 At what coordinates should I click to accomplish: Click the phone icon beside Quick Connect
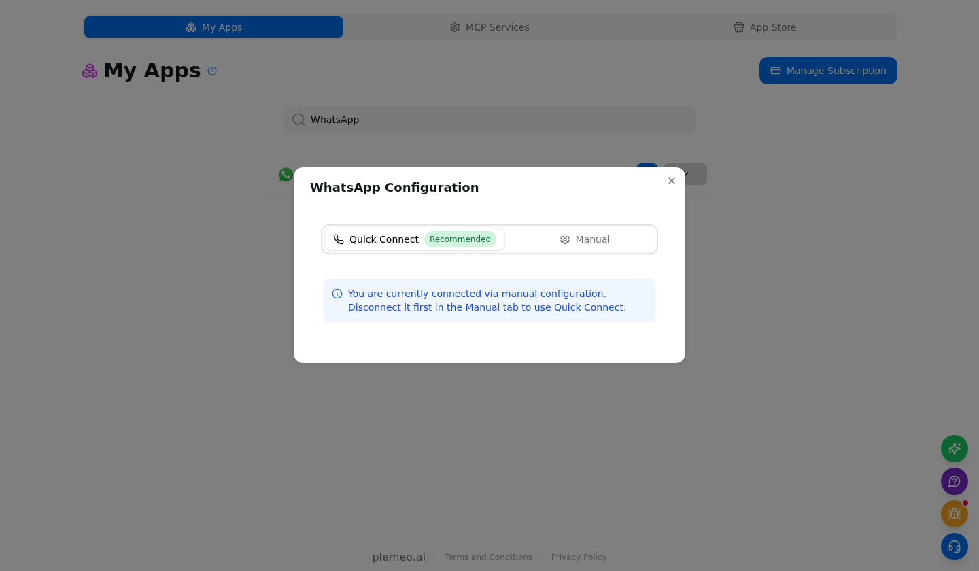(x=339, y=239)
